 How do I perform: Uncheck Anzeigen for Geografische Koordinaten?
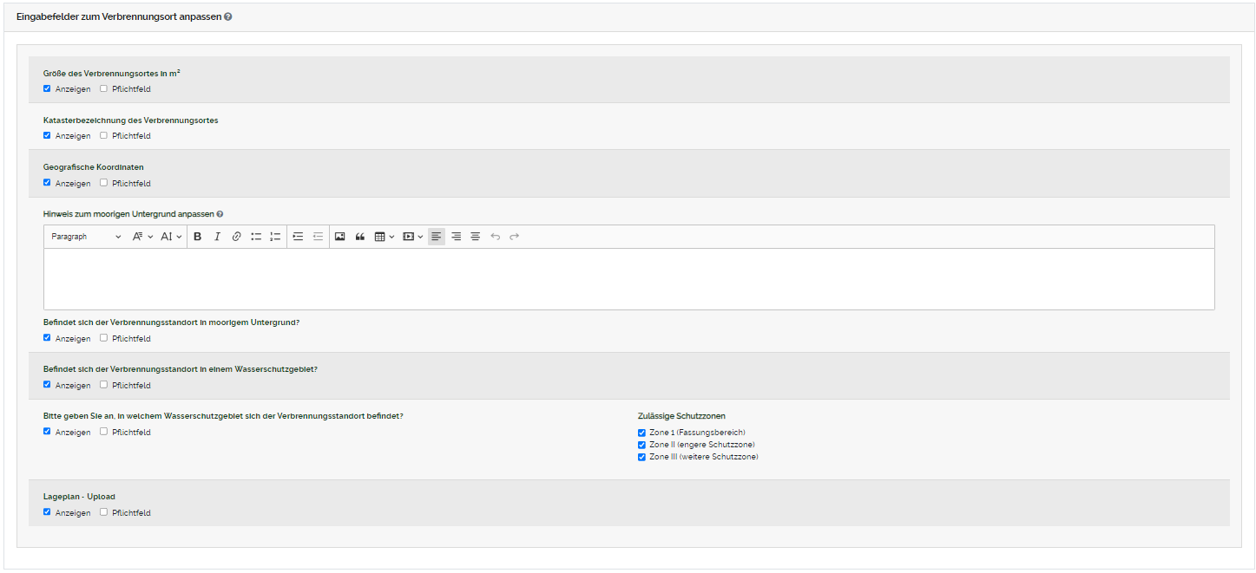click(47, 183)
